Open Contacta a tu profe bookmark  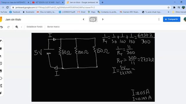click(107, 12)
